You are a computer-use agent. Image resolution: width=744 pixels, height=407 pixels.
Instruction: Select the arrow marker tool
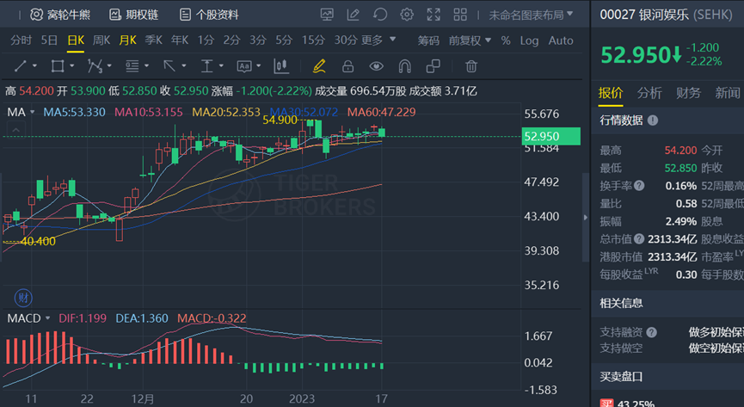click(x=169, y=66)
